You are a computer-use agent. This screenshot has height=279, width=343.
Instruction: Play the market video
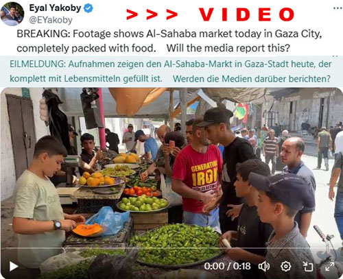14,266
